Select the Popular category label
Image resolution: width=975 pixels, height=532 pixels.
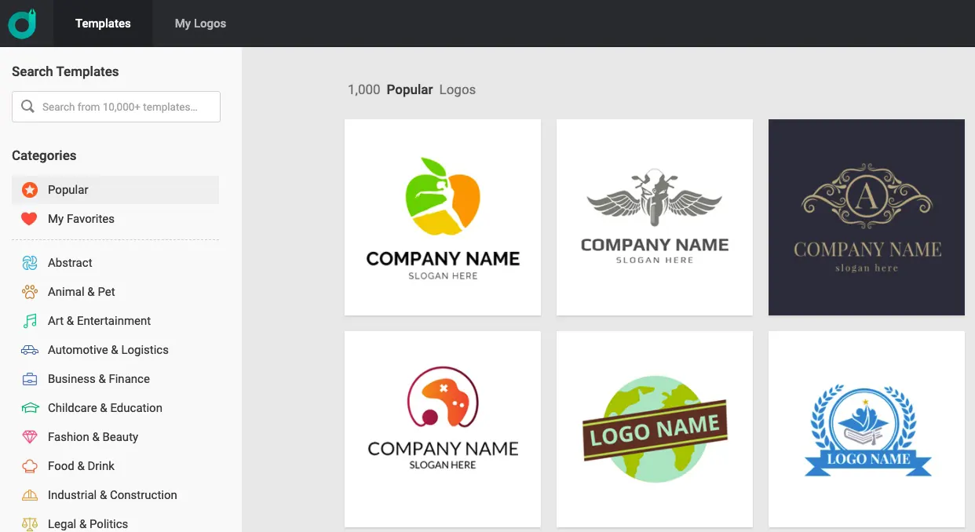68,190
